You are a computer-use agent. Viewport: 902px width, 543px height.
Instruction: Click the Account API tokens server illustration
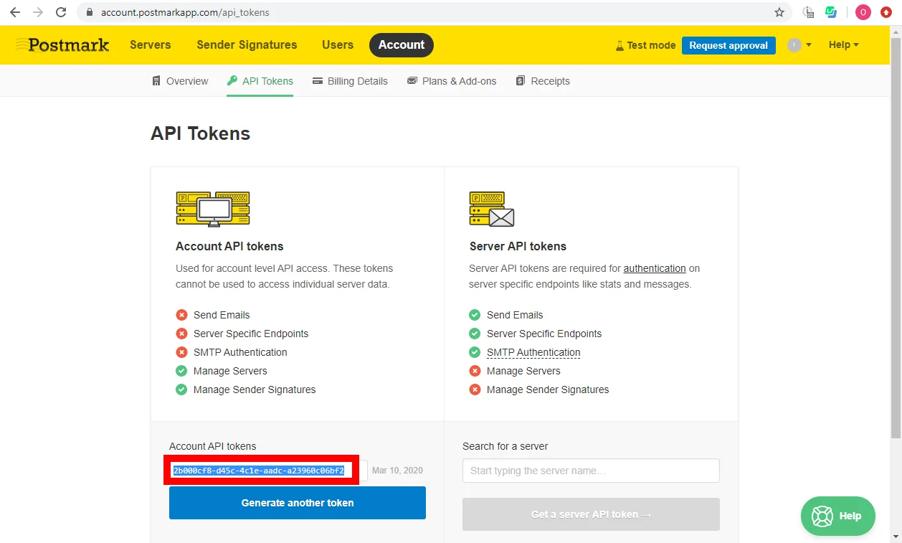tap(213, 209)
